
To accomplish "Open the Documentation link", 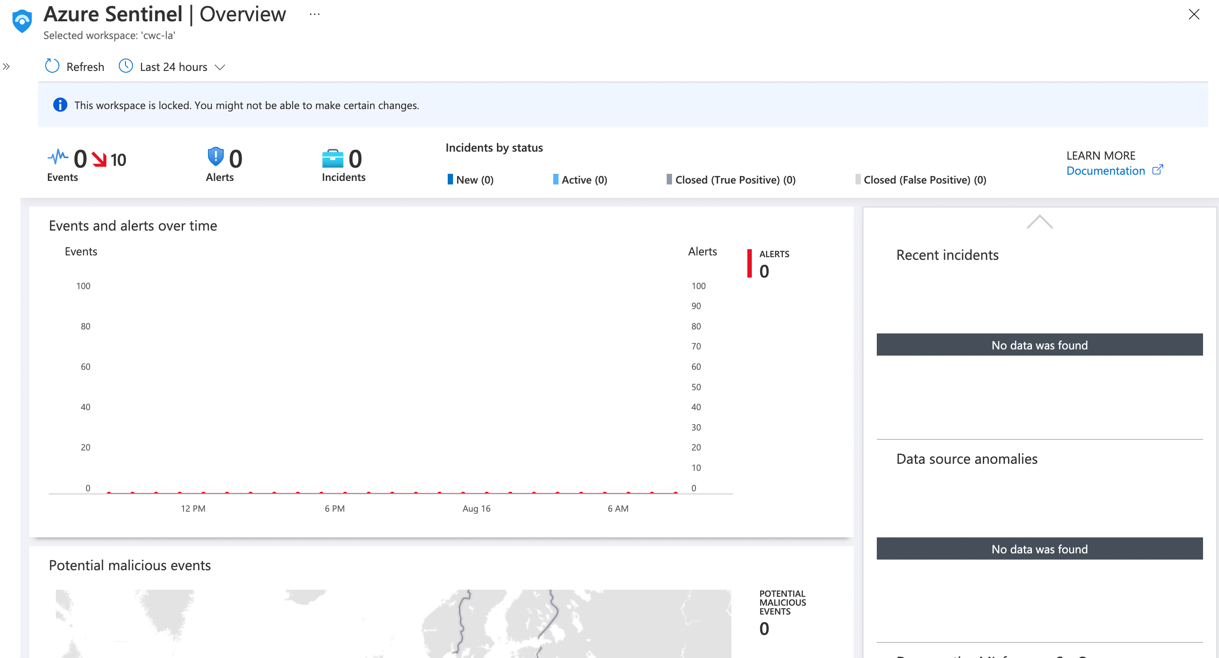I will pyautogui.click(x=1106, y=170).
